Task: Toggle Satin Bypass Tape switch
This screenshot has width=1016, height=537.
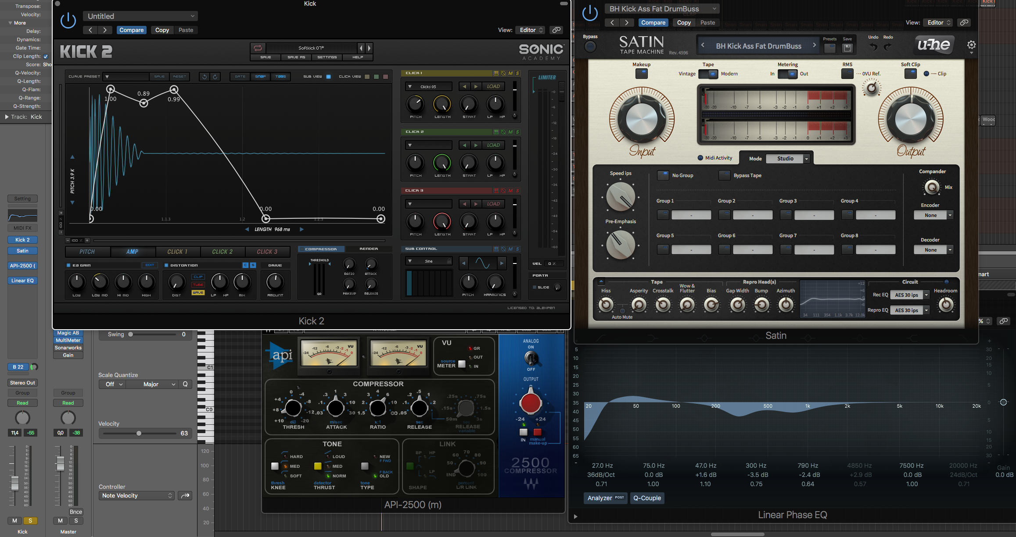Action: 725,175
